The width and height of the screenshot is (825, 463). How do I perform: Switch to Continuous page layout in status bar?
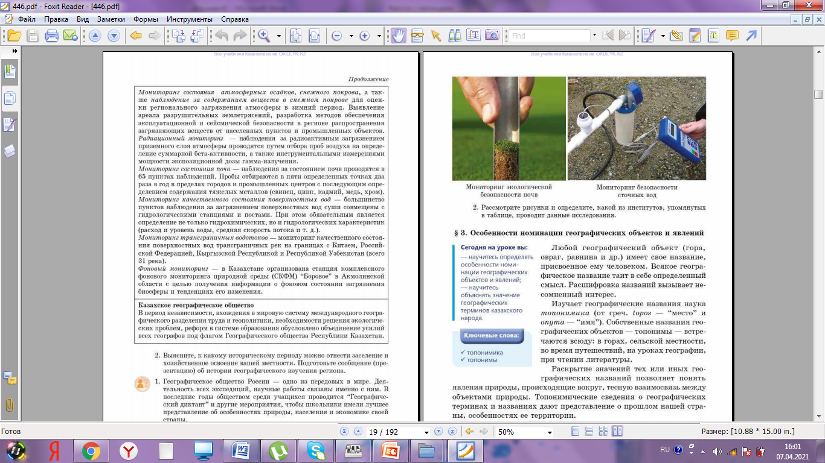click(x=589, y=432)
